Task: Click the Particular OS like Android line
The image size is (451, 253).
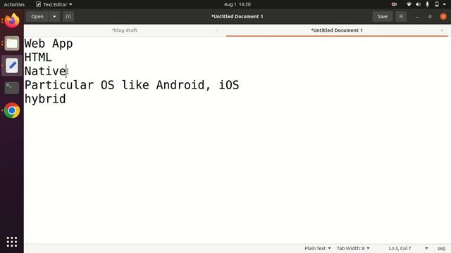Action: [132, 85]
